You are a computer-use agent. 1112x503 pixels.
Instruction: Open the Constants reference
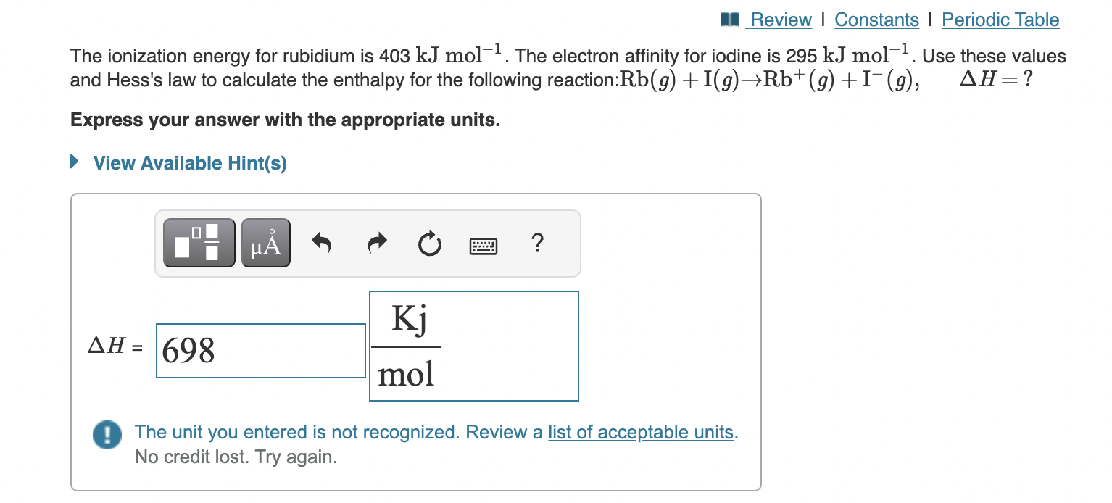point(876,20)
